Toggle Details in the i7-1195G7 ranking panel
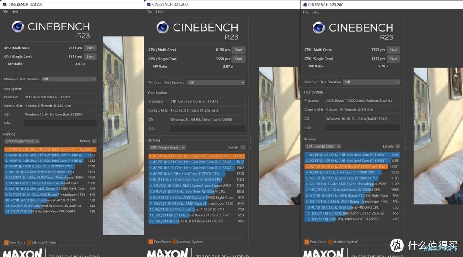The height and width of the screenshot is (257, 463). click(x=94, y=141)
